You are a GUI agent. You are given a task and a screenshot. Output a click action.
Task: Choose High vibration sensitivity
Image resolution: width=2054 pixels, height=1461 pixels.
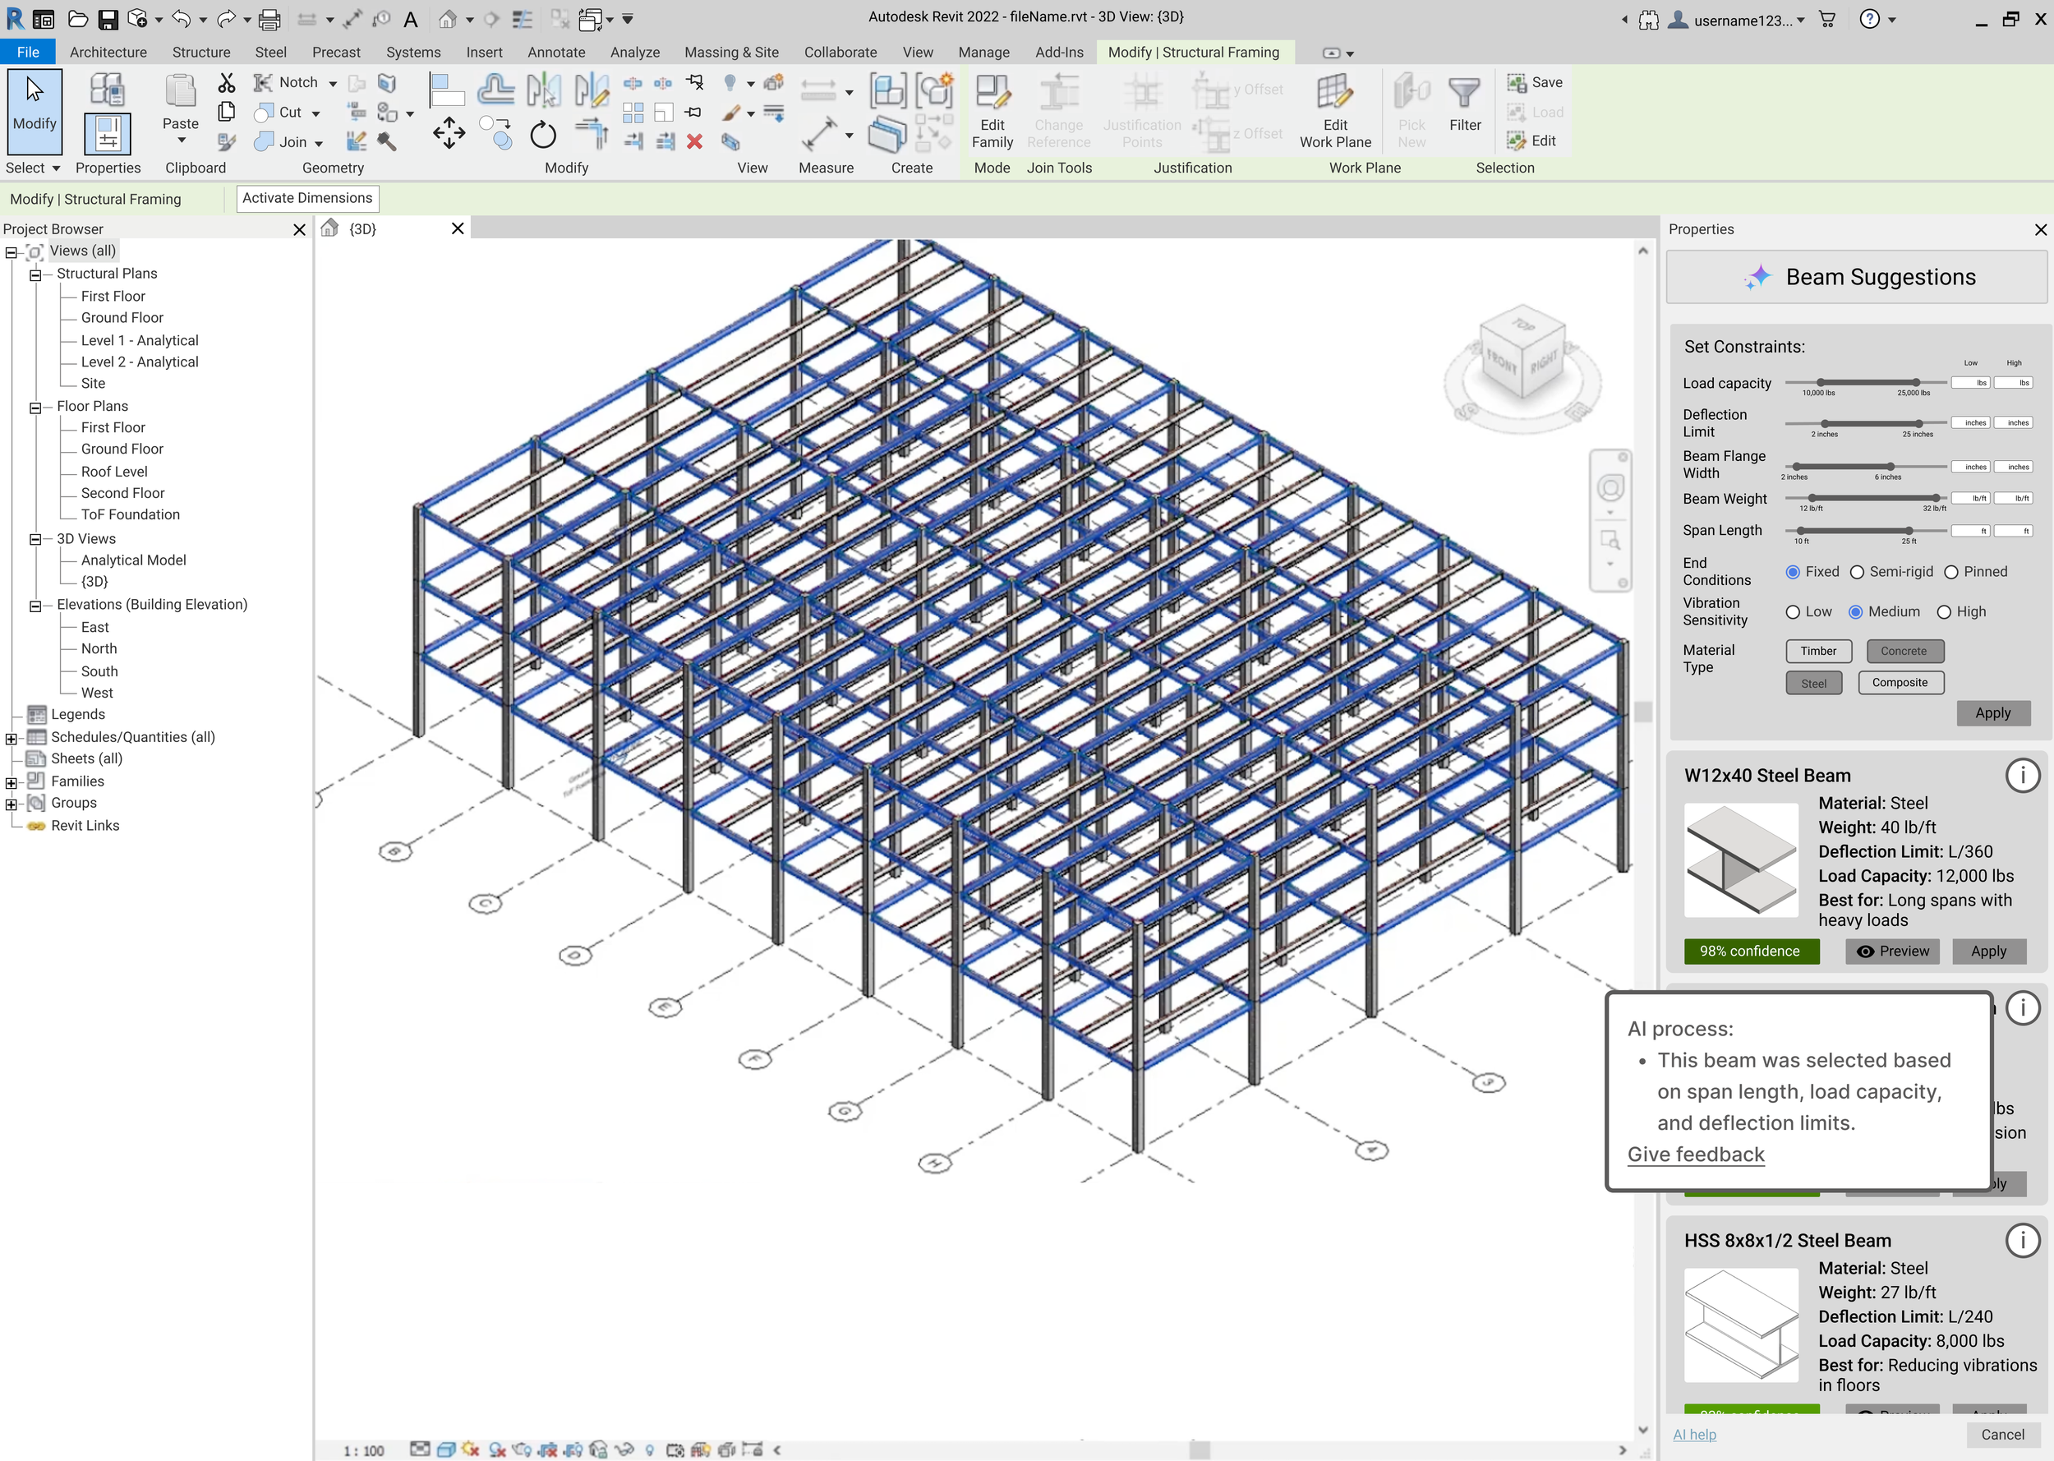coord(1944,611)
